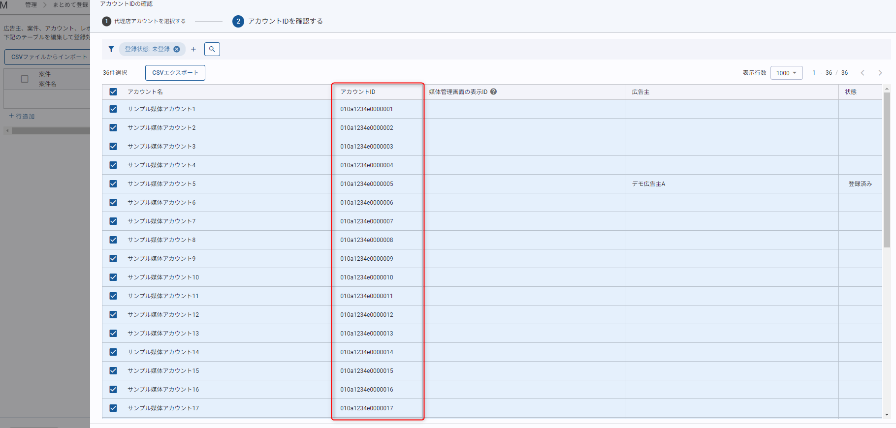Uncheck サンプル媒体アカウント1 row checkbox
Viewport: 896px width, 428px height.
(113, 109)
